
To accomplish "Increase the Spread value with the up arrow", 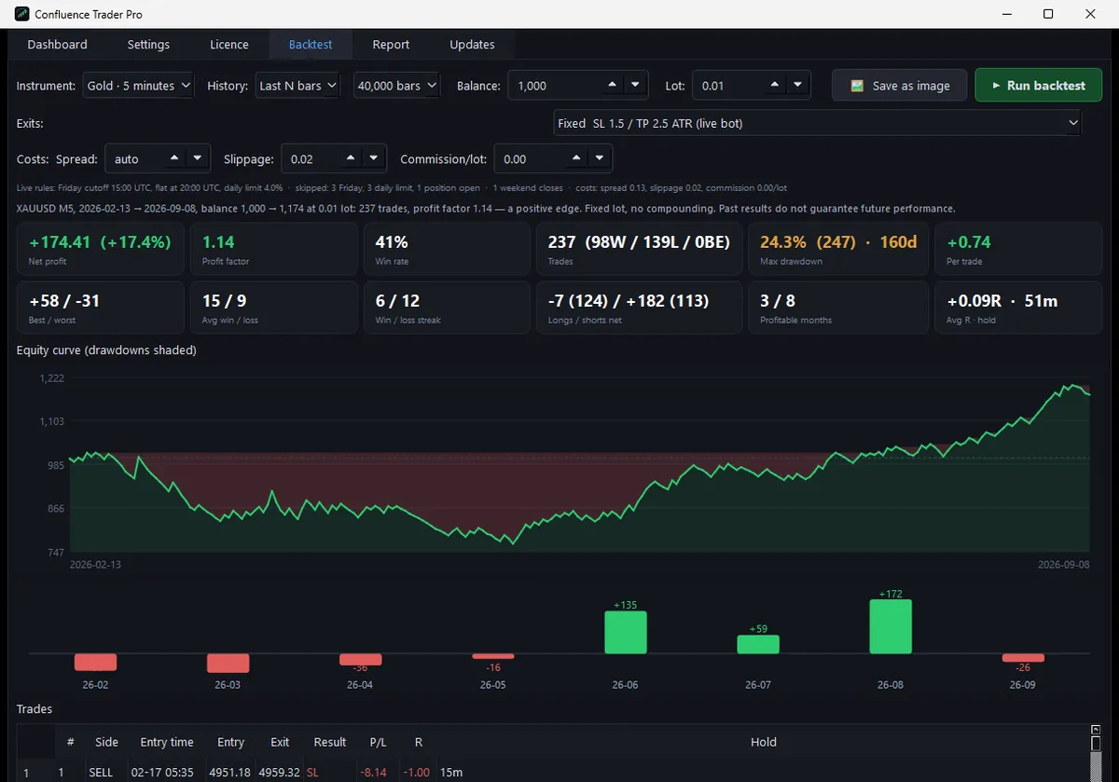I will pos(175,158).
